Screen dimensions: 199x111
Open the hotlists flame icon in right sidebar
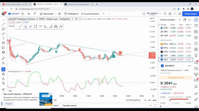(x=196, y=43)
